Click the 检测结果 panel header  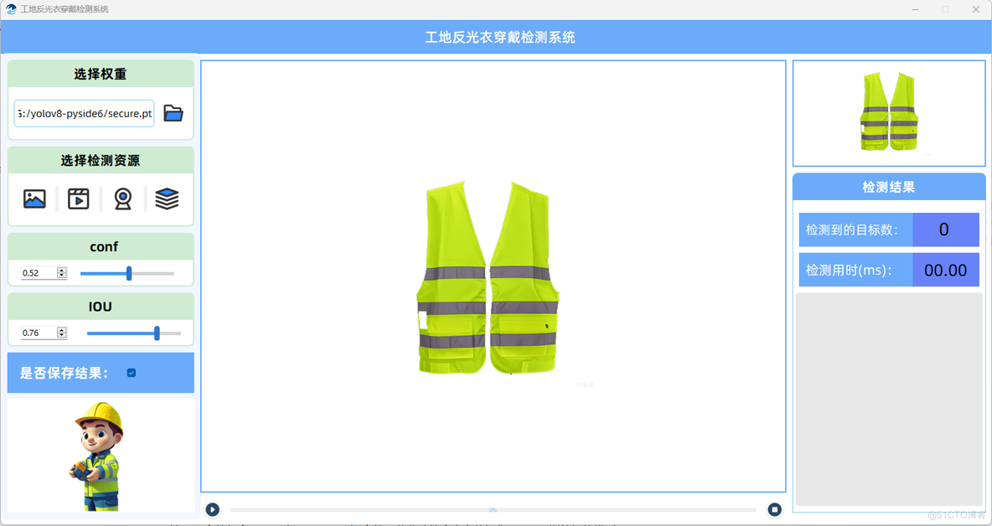tap(889, 187)
